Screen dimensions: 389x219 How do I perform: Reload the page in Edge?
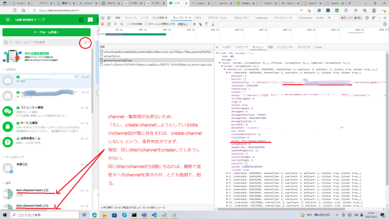coord(14,11)
